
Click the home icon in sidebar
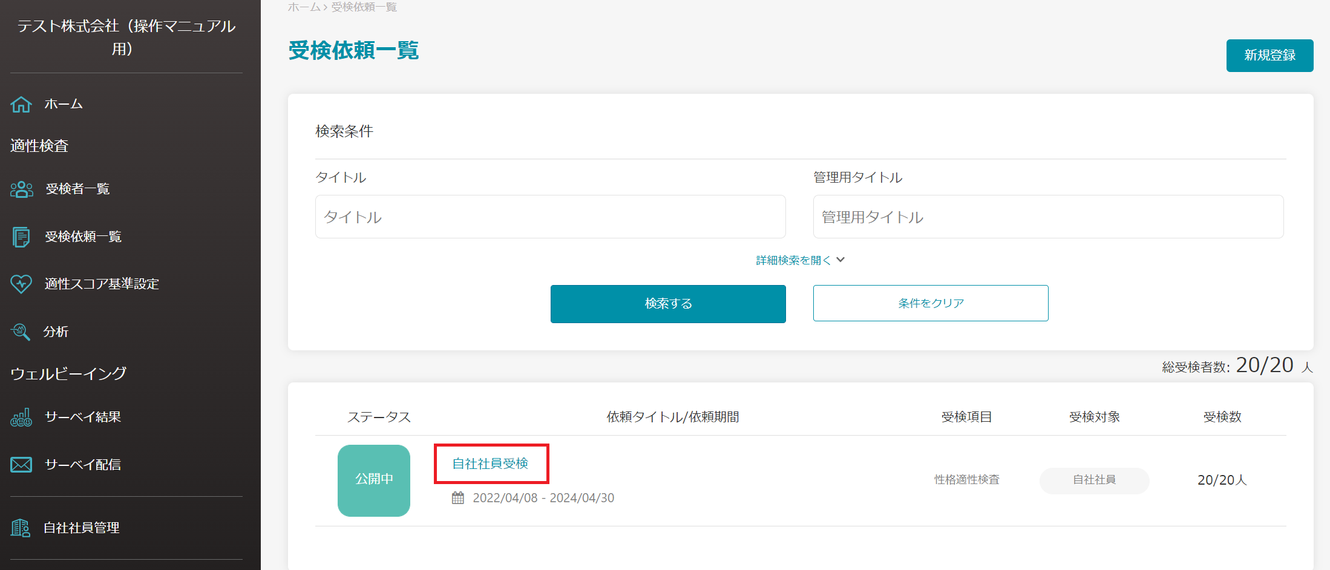pos(21,104)
